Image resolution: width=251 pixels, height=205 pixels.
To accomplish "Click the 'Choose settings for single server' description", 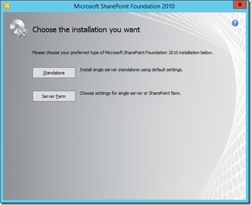I will (130, 93).
